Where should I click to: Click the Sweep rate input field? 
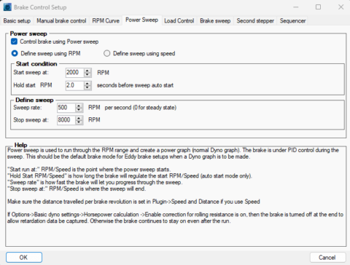tap(66, 108)
